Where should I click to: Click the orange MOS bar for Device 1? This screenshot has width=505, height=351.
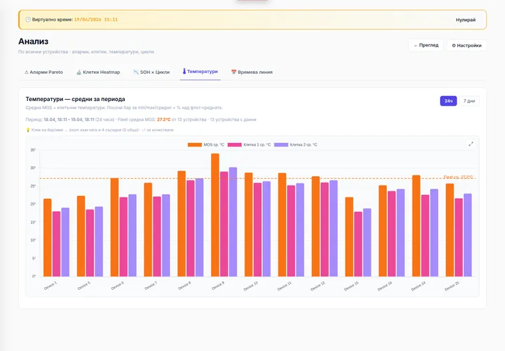coord(48,237)
